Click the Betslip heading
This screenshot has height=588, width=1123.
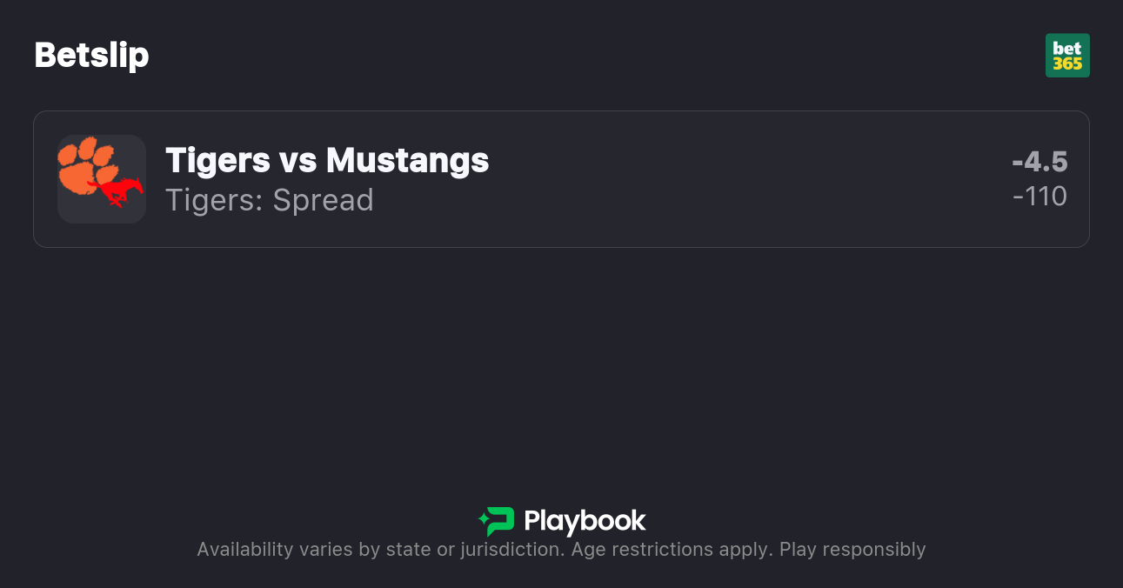pyautogui.click(x=91, y=54)
